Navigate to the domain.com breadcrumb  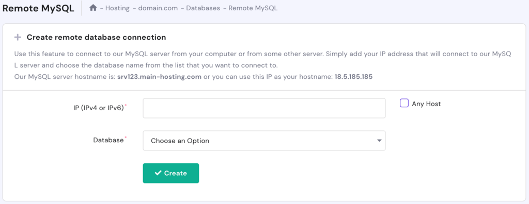(158, 8)
